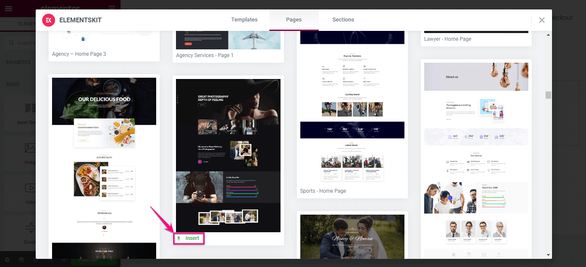Click the ElementsKit logo icon
Viewport: 586px width, 267px height.
(48, 20)
